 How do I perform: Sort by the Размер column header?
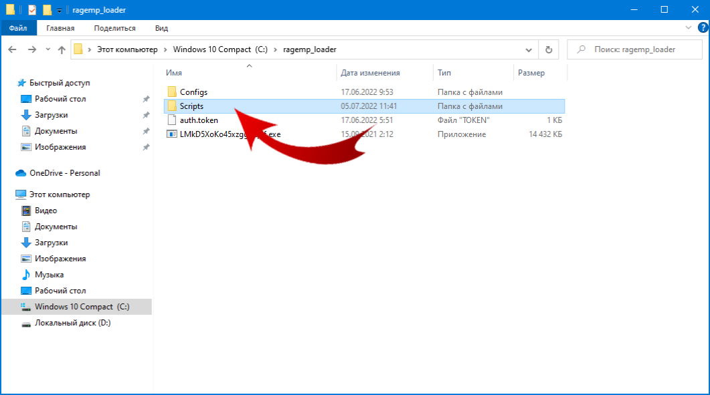pyautogui.click(x=531, y=72)
